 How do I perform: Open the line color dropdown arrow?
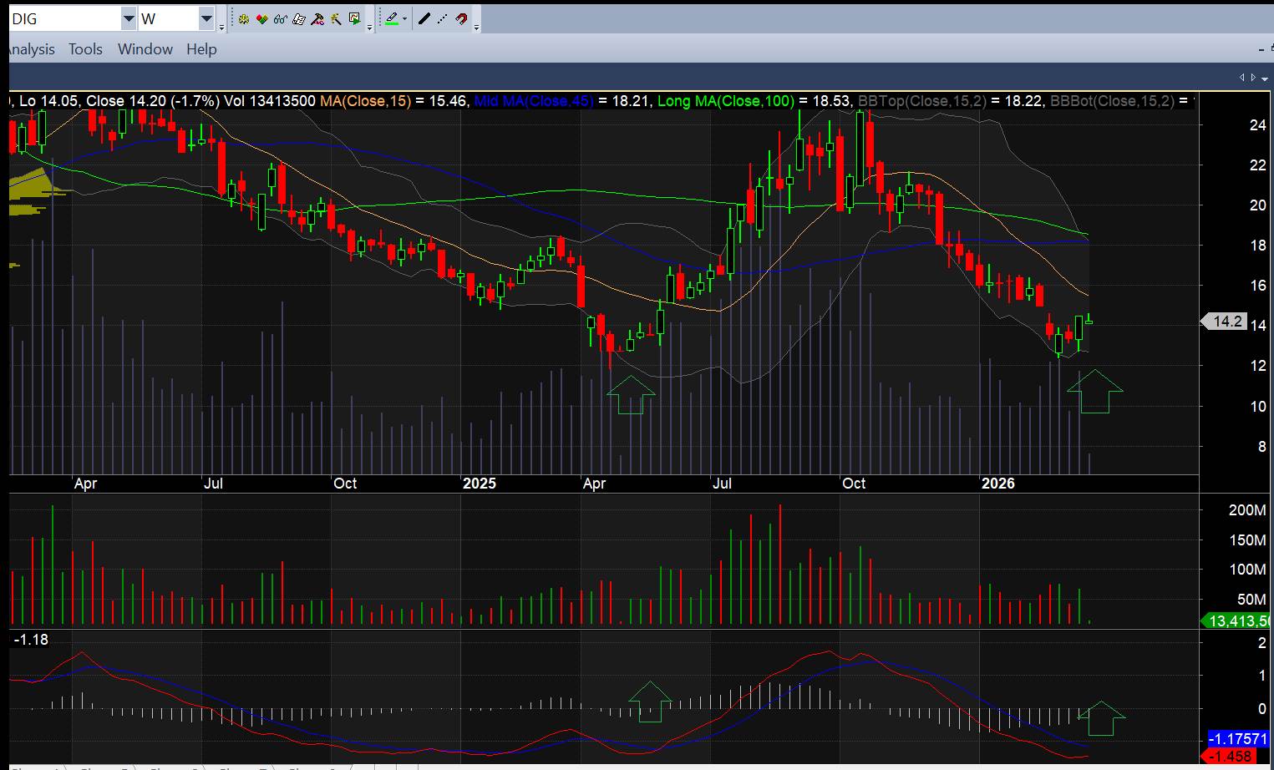click(x=405, y=18)
